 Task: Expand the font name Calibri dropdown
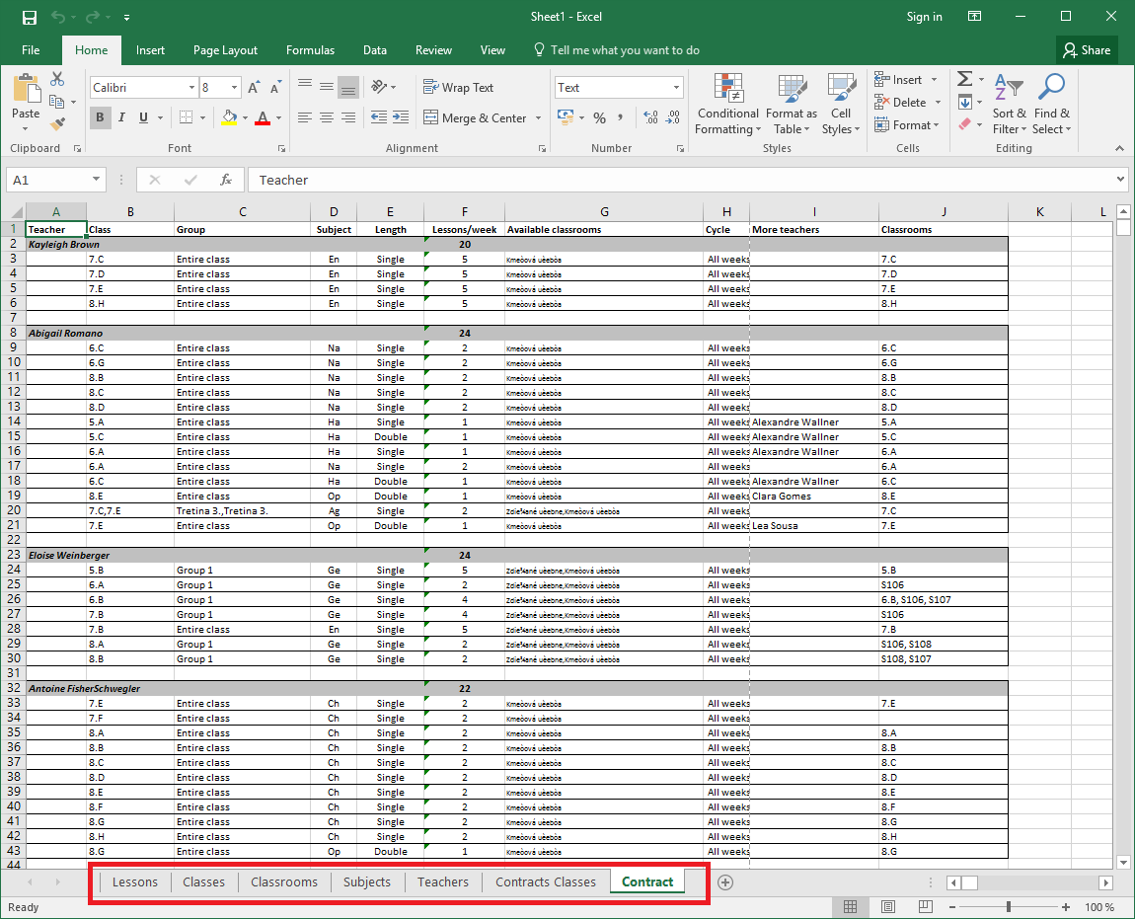click(x=191, y=88)
